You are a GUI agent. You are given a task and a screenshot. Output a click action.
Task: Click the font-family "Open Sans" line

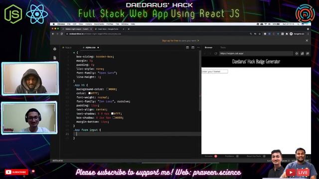point(97,73)
